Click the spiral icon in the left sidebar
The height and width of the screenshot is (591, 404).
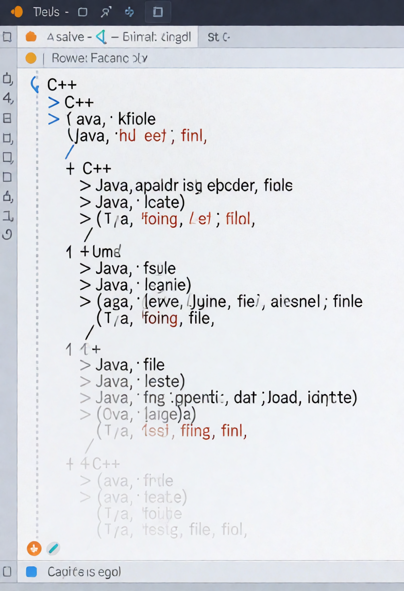(7, 235)
